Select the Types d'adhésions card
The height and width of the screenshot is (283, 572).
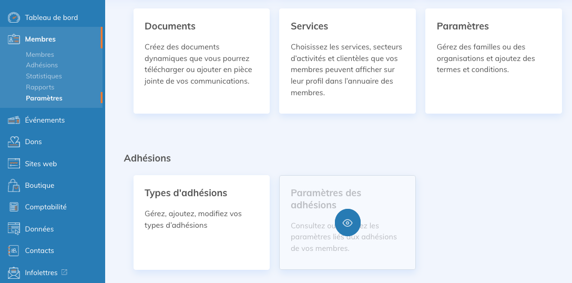pyautogui.click(x=201, y=222)
